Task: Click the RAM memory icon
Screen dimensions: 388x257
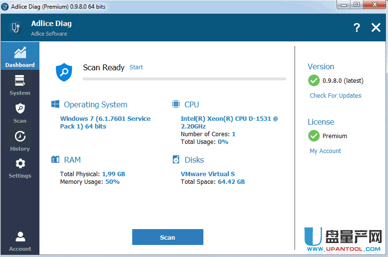Action: (55, 160)
